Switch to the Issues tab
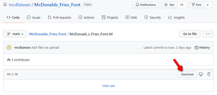 [x=33, y=17]
